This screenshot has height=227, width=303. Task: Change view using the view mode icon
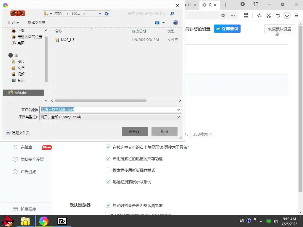pos(157,23)
